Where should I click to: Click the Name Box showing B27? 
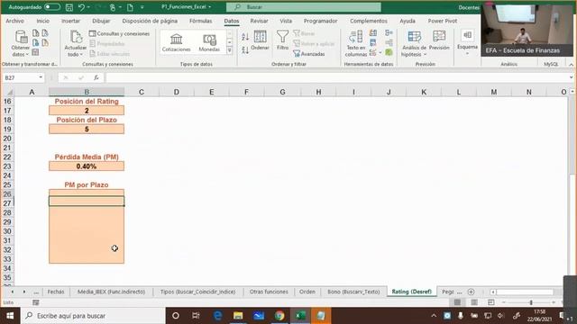click(23, 77)
